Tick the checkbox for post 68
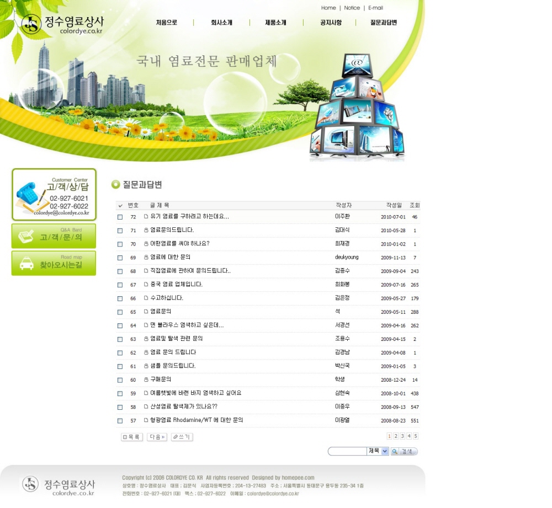The width and height of the screenshot is (552, 508). 120,271
